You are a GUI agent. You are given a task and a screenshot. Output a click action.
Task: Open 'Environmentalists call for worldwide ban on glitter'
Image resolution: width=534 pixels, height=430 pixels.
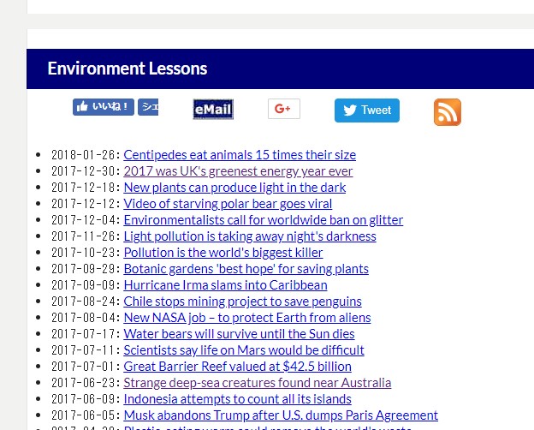[x=264, y=220]
